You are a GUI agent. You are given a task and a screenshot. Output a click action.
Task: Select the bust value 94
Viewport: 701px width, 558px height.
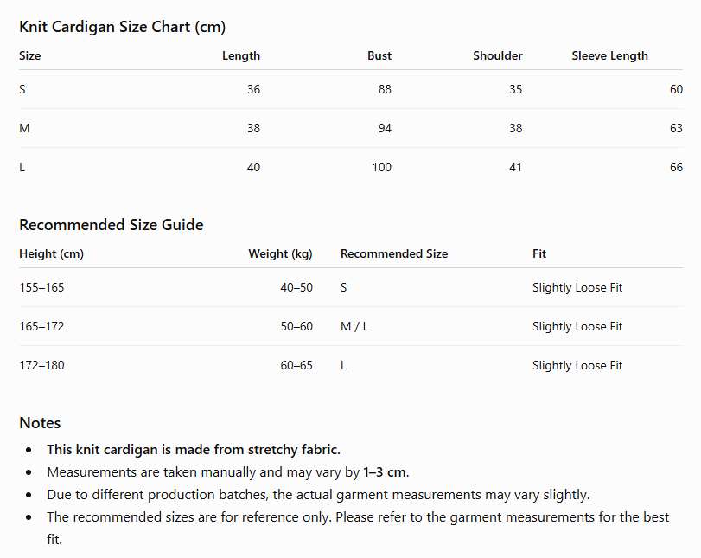click(385, 128)
